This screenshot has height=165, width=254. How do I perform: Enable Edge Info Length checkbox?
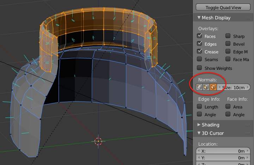point(199,106)
